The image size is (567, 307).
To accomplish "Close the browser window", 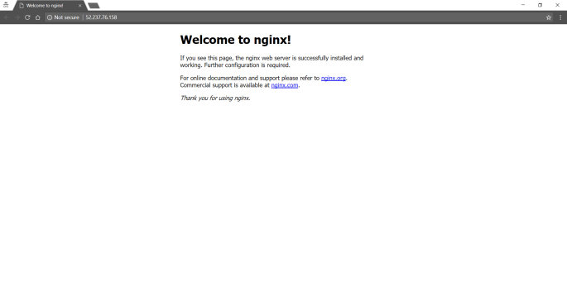I will [557, 5].
